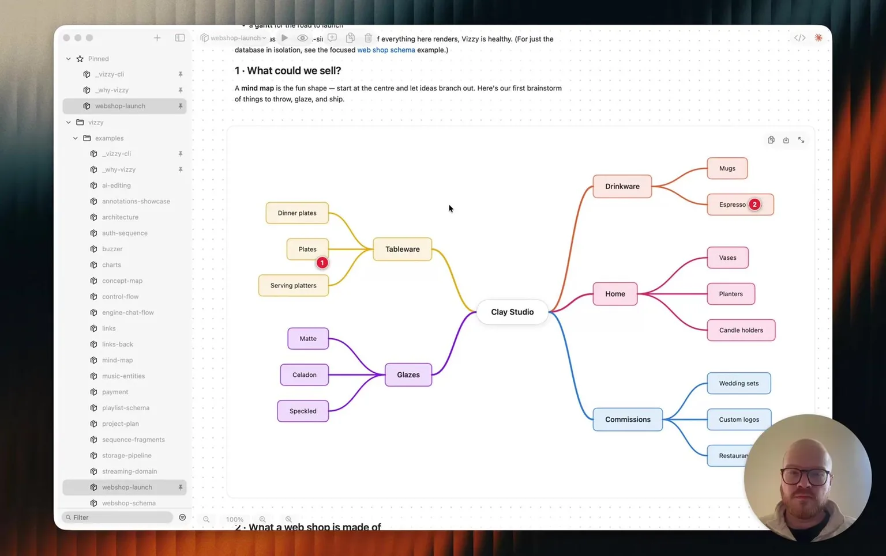Open the project-plan file
This screenshot has height=556, width=886.
[x=121, y=423]
